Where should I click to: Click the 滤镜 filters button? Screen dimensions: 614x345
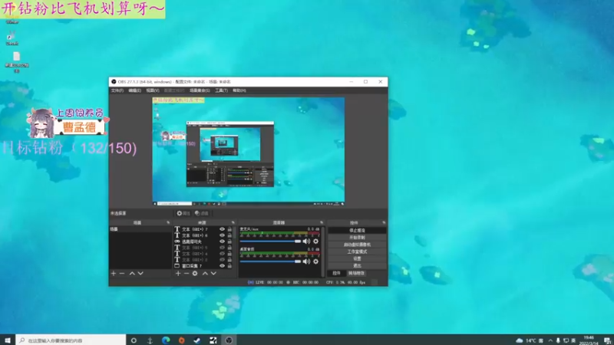tap(202, 213)
